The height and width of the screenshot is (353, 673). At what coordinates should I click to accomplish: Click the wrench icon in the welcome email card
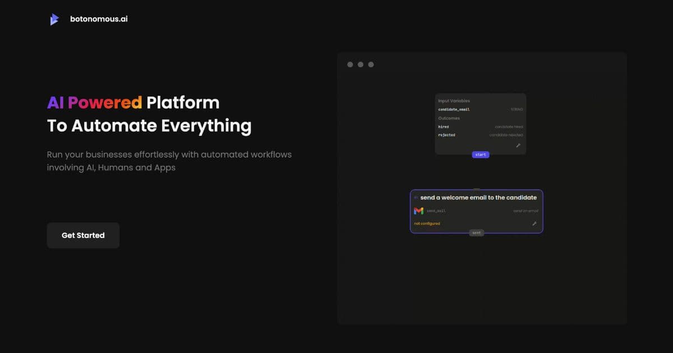point(534,224)
